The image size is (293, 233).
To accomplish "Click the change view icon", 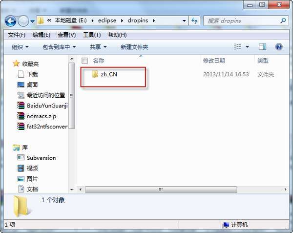I will coord(237,47).
